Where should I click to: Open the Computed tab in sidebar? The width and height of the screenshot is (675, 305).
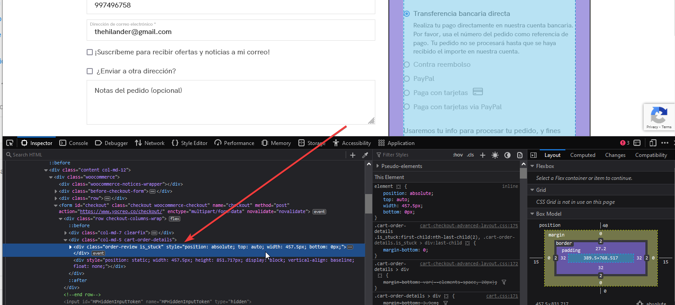point(583,155)
